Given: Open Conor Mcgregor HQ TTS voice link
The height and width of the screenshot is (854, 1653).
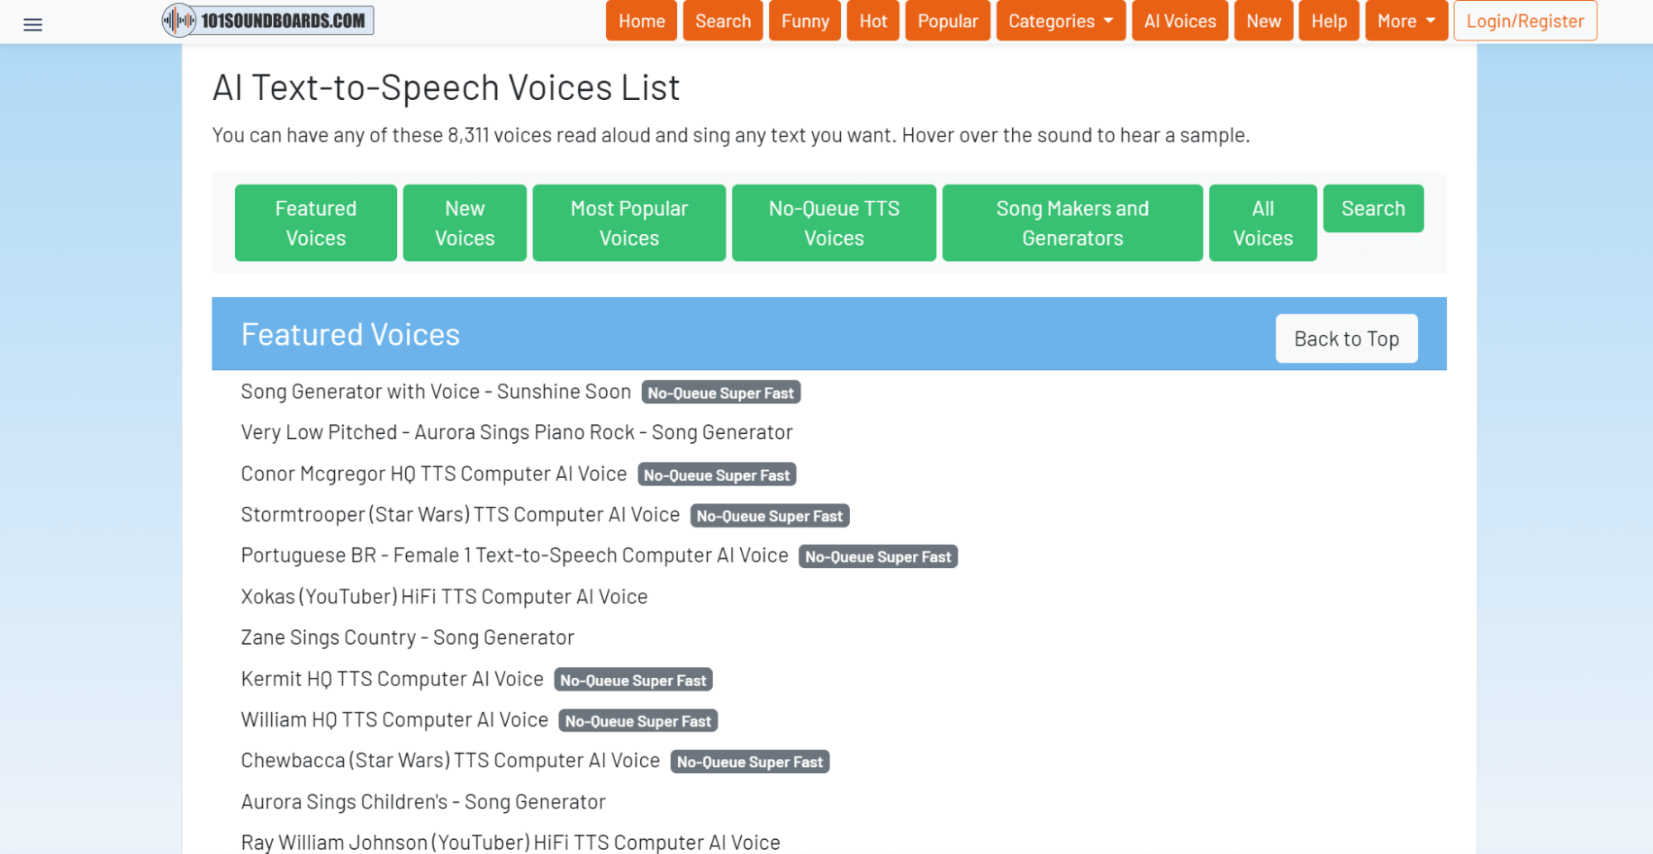Looking at the screenshot, I should point(433,475).
